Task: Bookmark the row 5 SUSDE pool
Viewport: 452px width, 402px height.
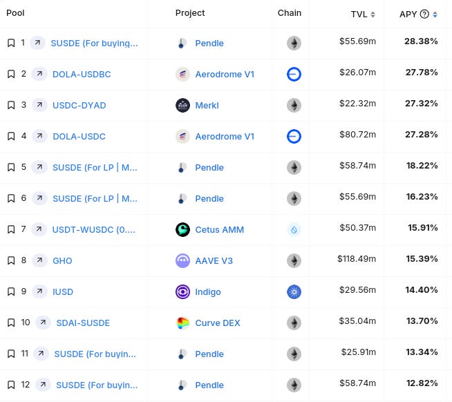Action: [x=11, y=167]
